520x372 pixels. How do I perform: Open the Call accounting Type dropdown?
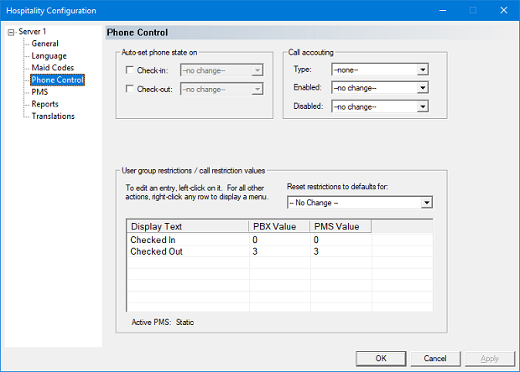coord(423,70)
